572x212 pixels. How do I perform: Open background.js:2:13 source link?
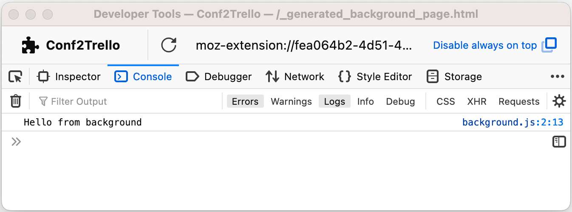pos(513,123)
